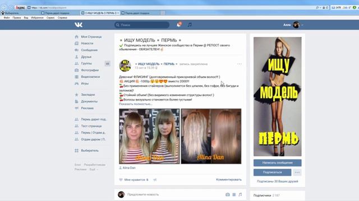
Task: Open the Справка menu
Action: click(x=62, y=17)
